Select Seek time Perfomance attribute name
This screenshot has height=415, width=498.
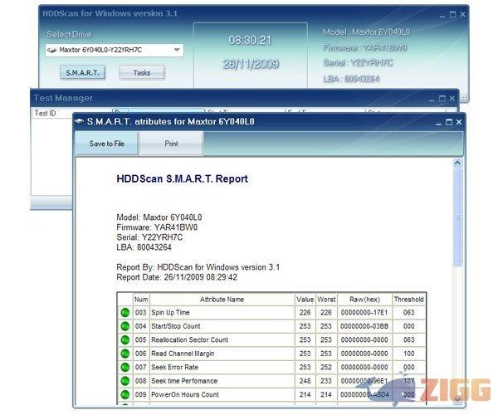184,381
